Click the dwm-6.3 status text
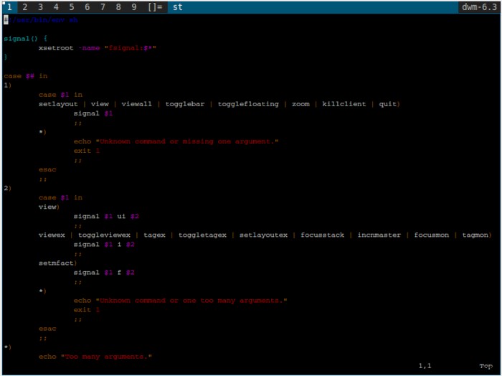Image resolution: width=502 pixels, height=376 pixels. (479, 7)
